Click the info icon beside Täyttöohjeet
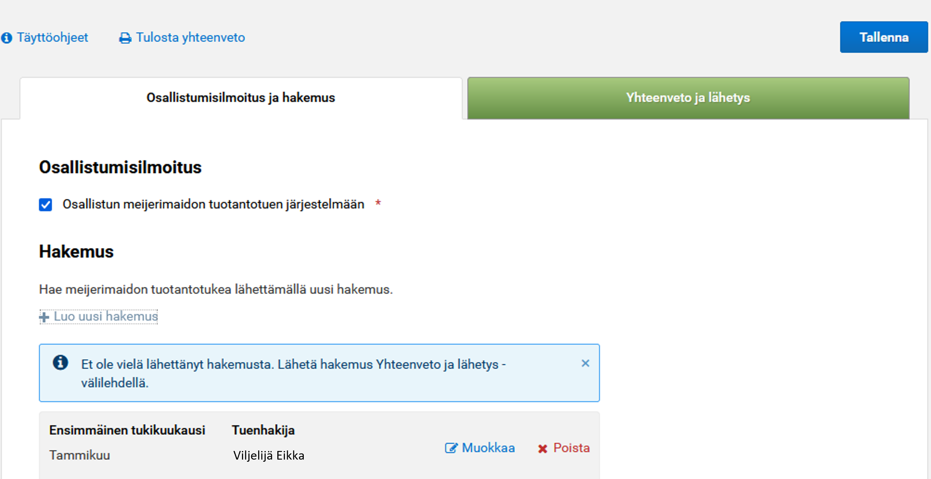This screenshot has height=479, width=931. coord(7,37)
